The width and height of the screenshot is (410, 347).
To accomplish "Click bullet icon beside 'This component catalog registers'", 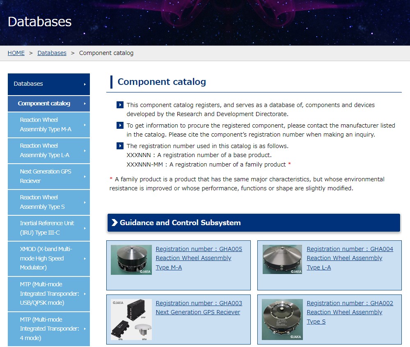I will pos(120,105).
